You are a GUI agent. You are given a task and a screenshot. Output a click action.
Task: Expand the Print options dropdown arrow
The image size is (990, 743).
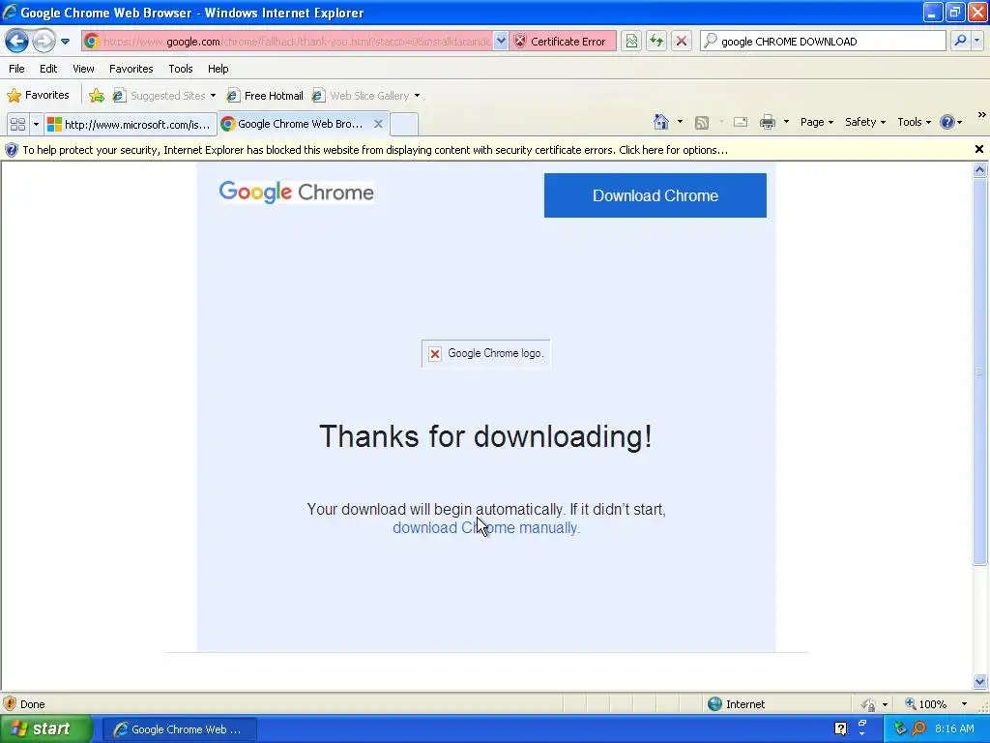786,122
